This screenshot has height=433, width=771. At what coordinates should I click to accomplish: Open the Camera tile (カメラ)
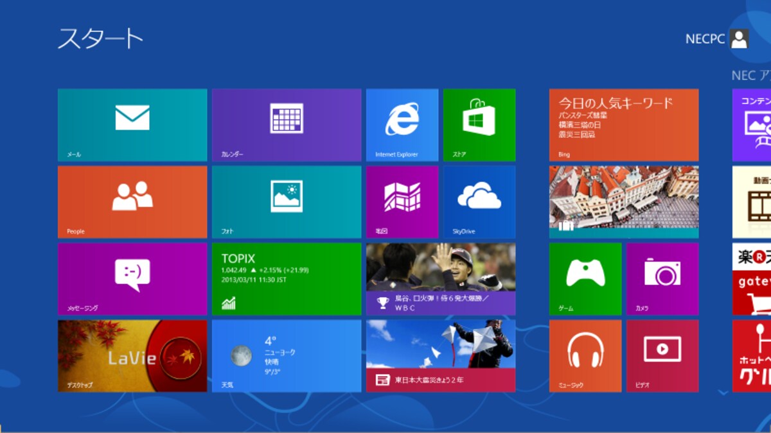click(x=662, y=279)
